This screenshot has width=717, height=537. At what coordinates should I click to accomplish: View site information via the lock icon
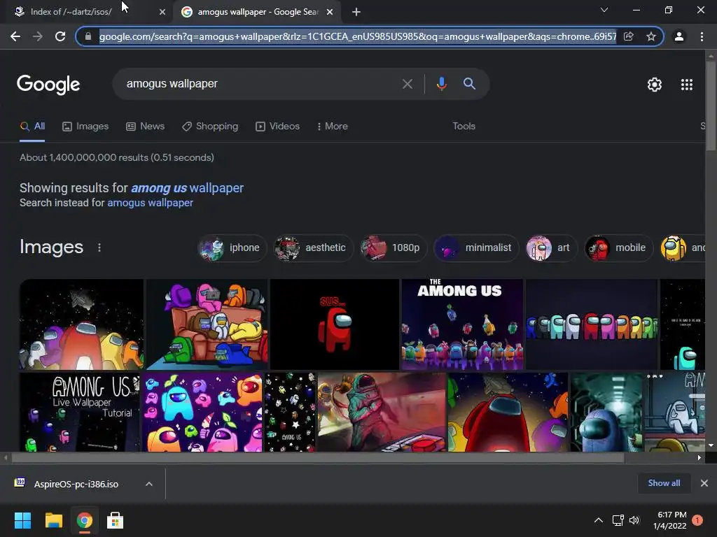[88, 36]
